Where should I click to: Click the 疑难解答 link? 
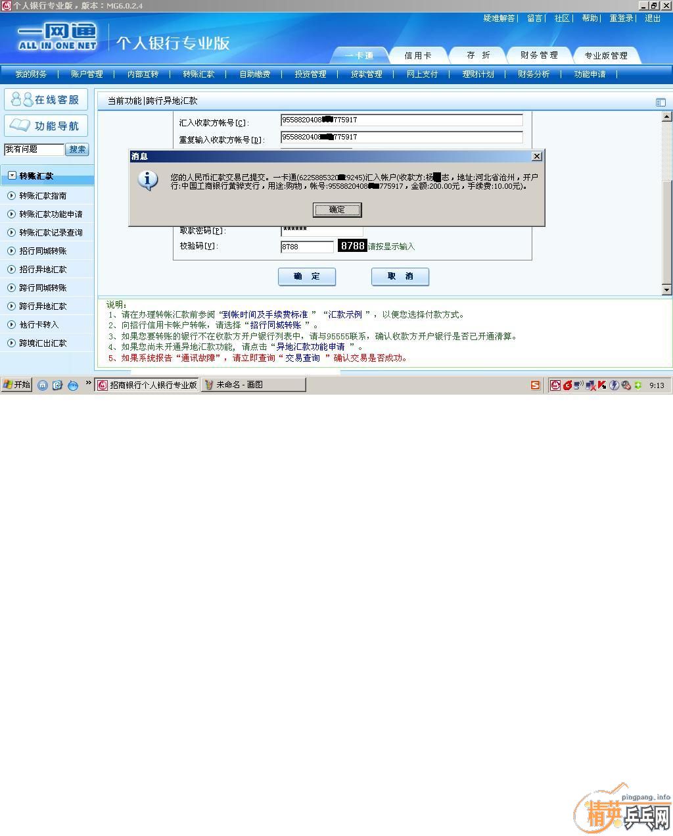tap(499, 18)
